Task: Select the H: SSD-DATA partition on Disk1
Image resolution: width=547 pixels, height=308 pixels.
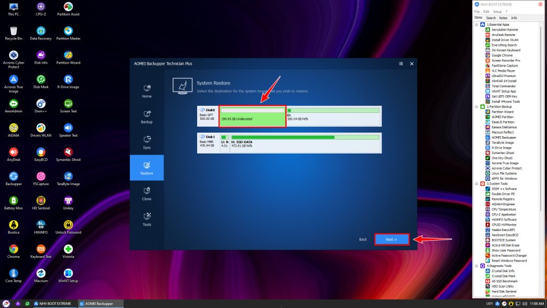Action: pyautogui.click(x=305, y=143)
